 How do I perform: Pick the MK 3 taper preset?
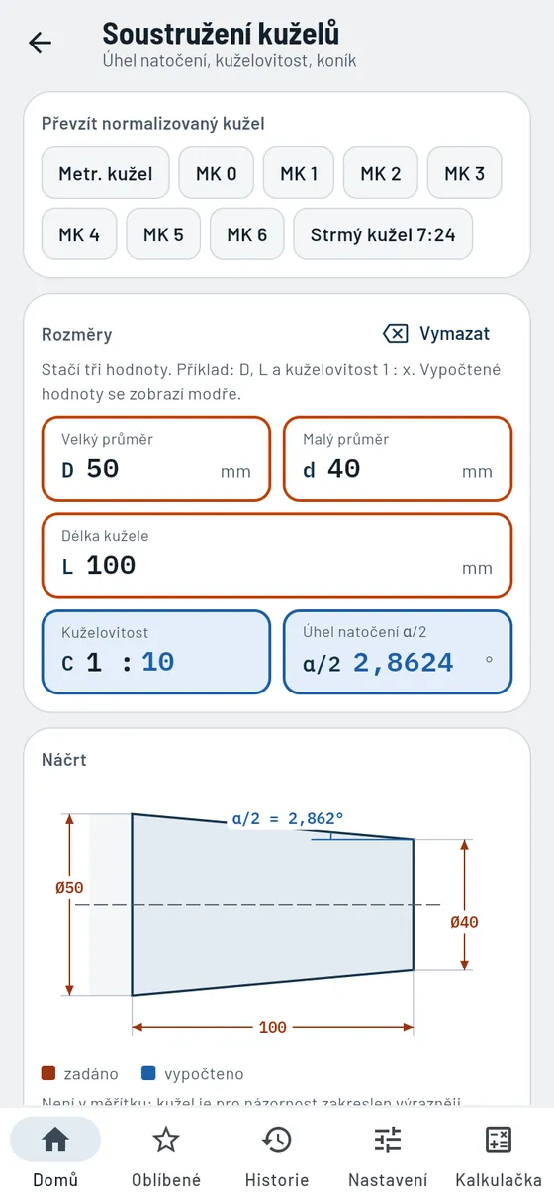[464, 174]
